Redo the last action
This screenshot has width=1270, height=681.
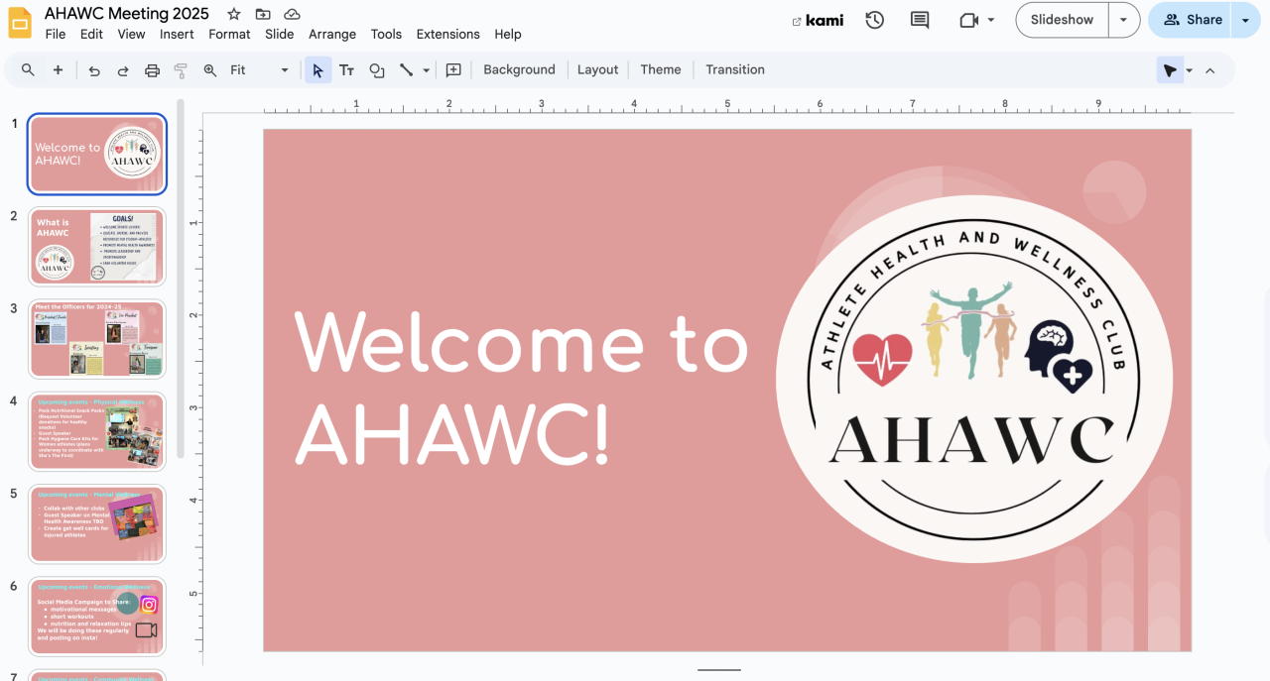123,69
